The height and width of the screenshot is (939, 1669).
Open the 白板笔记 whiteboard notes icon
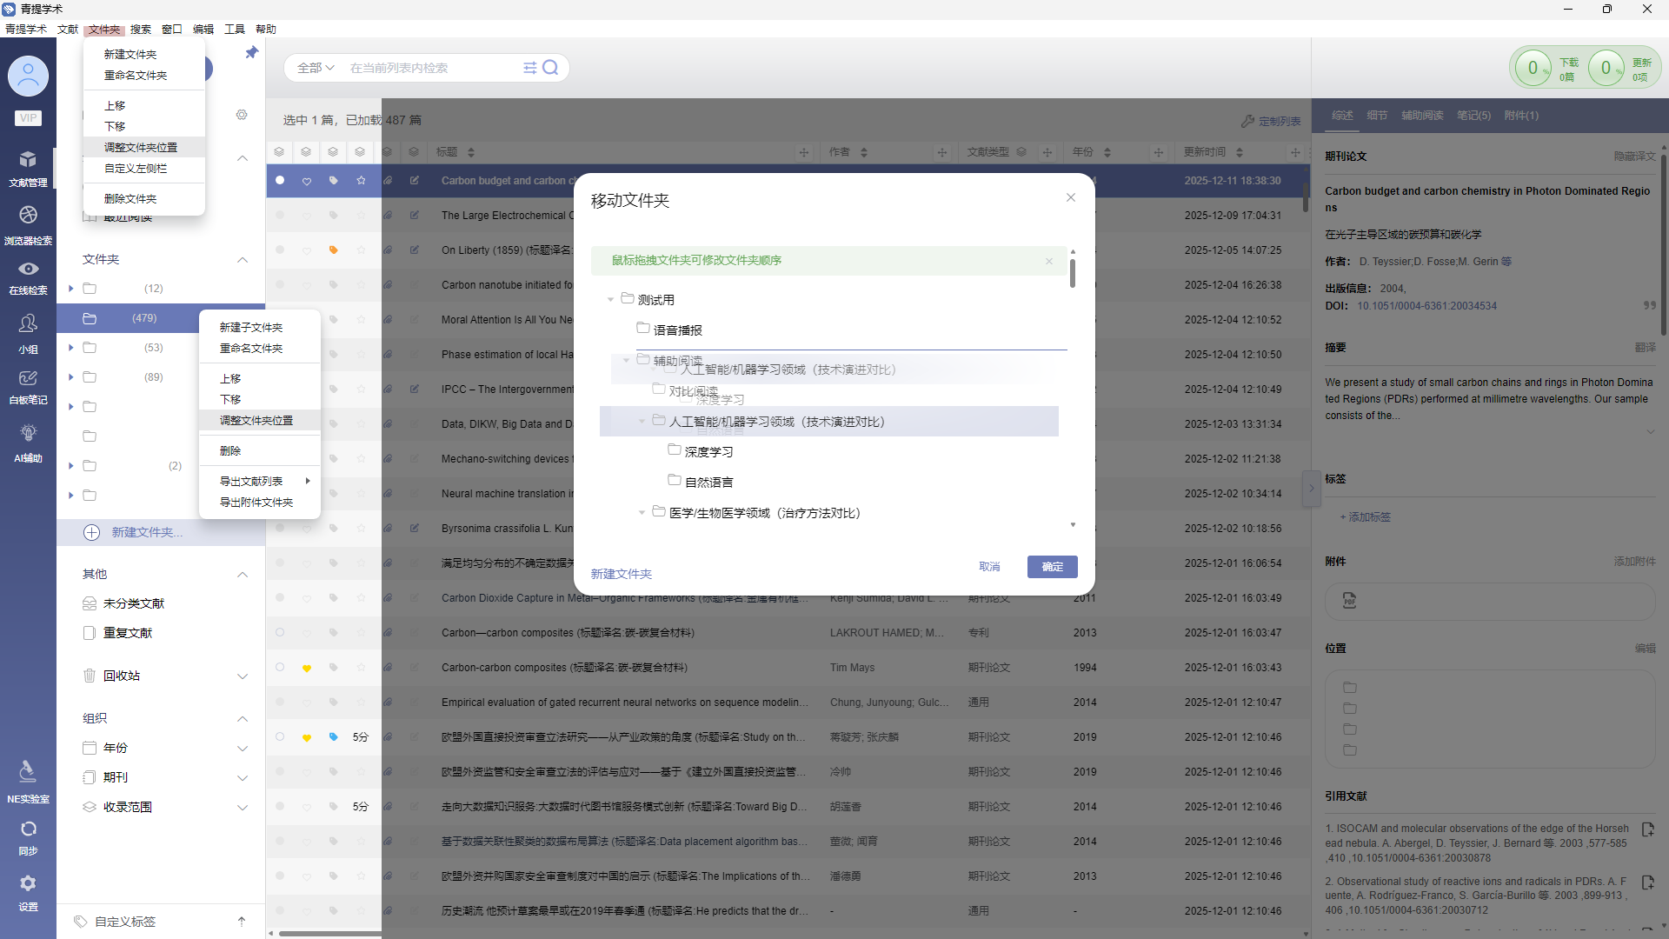click(x=28, y=379)
